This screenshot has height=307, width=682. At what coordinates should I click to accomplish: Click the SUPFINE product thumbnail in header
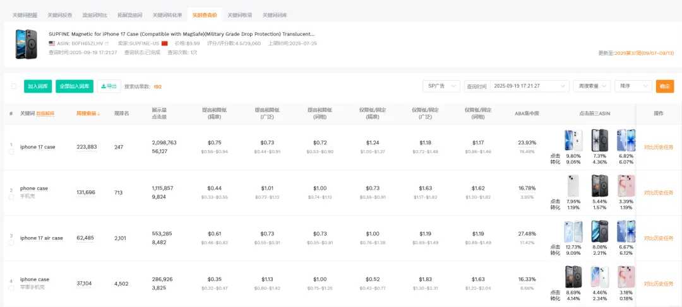pos(25,44)
